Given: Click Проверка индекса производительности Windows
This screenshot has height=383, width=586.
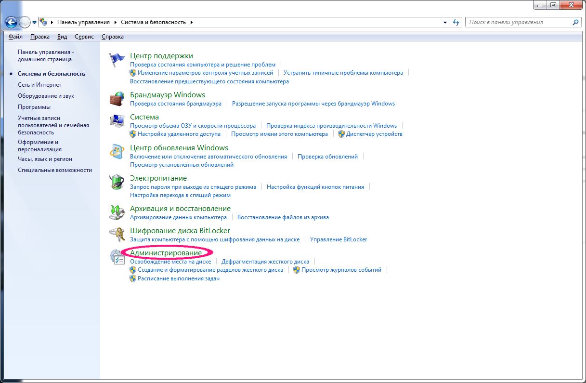Looking at the screenshot, I should (x=332, y=126).
